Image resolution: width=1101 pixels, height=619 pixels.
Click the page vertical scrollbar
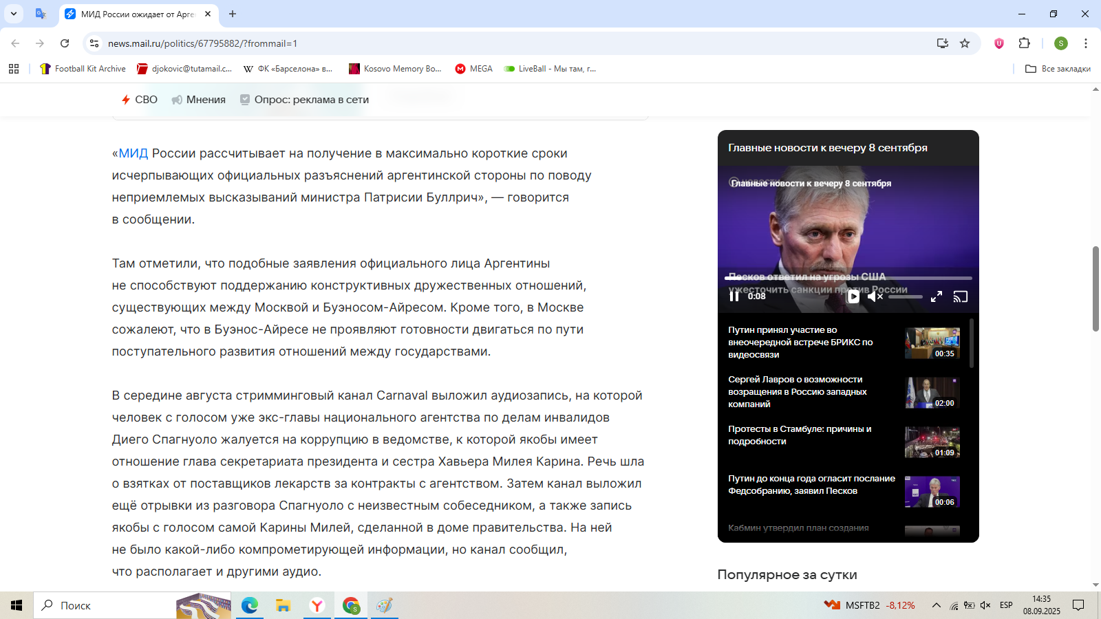[1095, 289]
